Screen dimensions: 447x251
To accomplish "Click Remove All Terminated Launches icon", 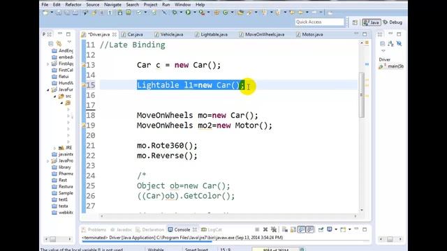I will coord(274,229).
